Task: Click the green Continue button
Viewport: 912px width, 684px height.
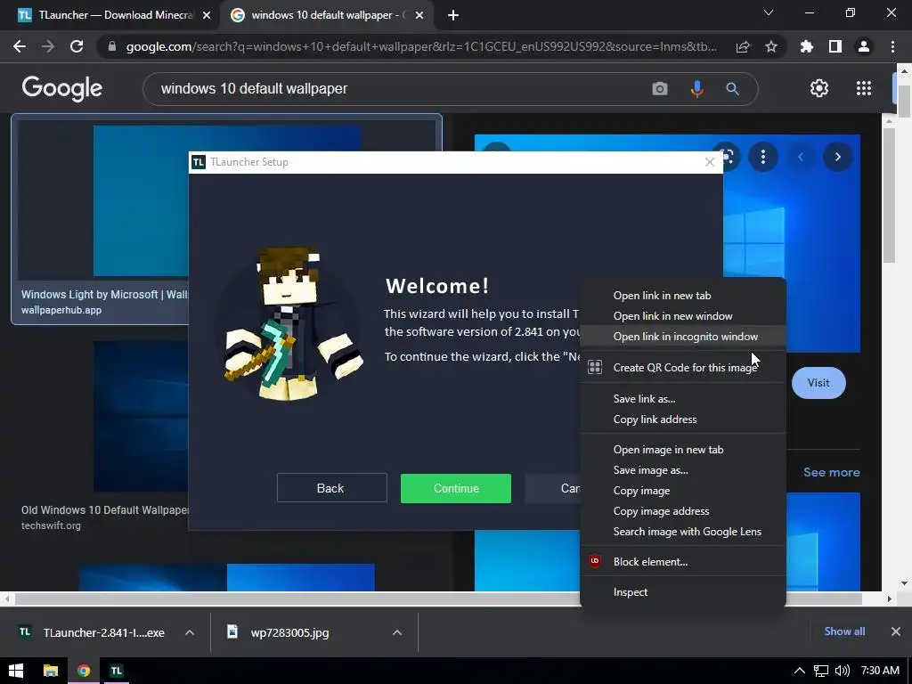Action: point(456,488)
